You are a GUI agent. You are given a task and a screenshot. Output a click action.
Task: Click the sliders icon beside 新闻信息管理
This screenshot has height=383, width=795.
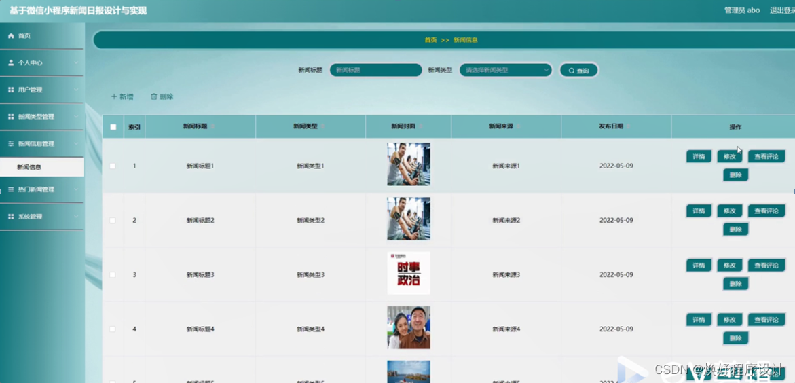[x=11, y=143]
